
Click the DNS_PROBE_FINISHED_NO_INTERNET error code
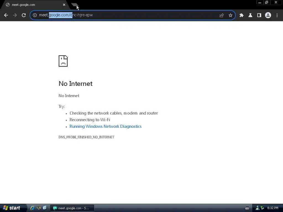86,137
